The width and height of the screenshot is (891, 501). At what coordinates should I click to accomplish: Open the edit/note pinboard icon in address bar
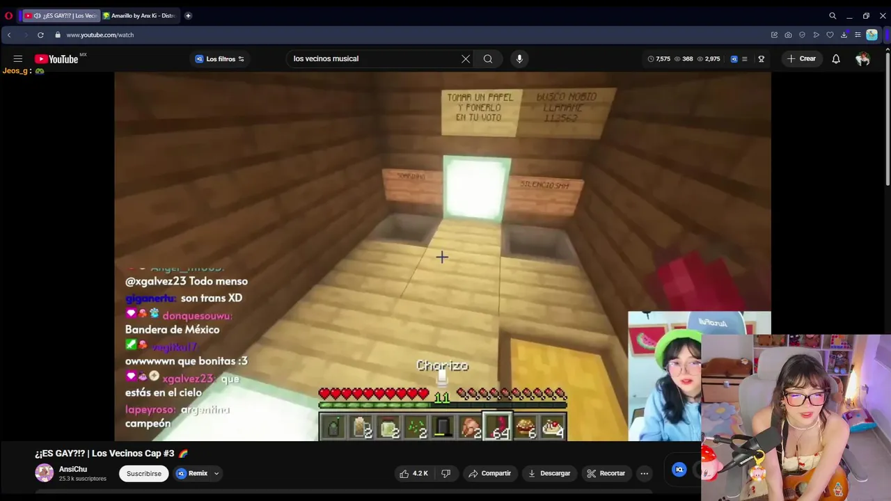pos(774,35)
